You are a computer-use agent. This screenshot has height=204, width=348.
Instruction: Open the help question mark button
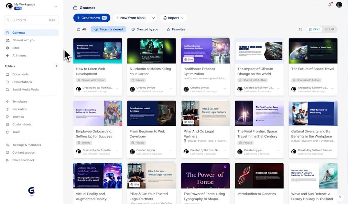(340, 197)
